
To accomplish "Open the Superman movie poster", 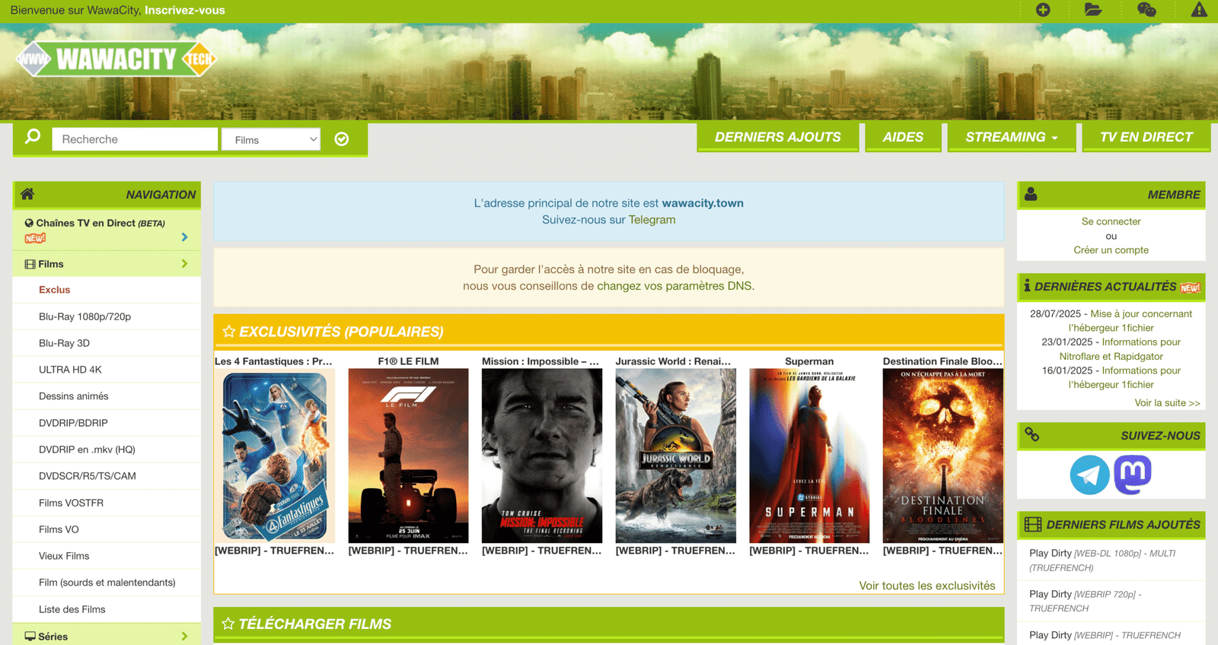I will tap(809, 456).
